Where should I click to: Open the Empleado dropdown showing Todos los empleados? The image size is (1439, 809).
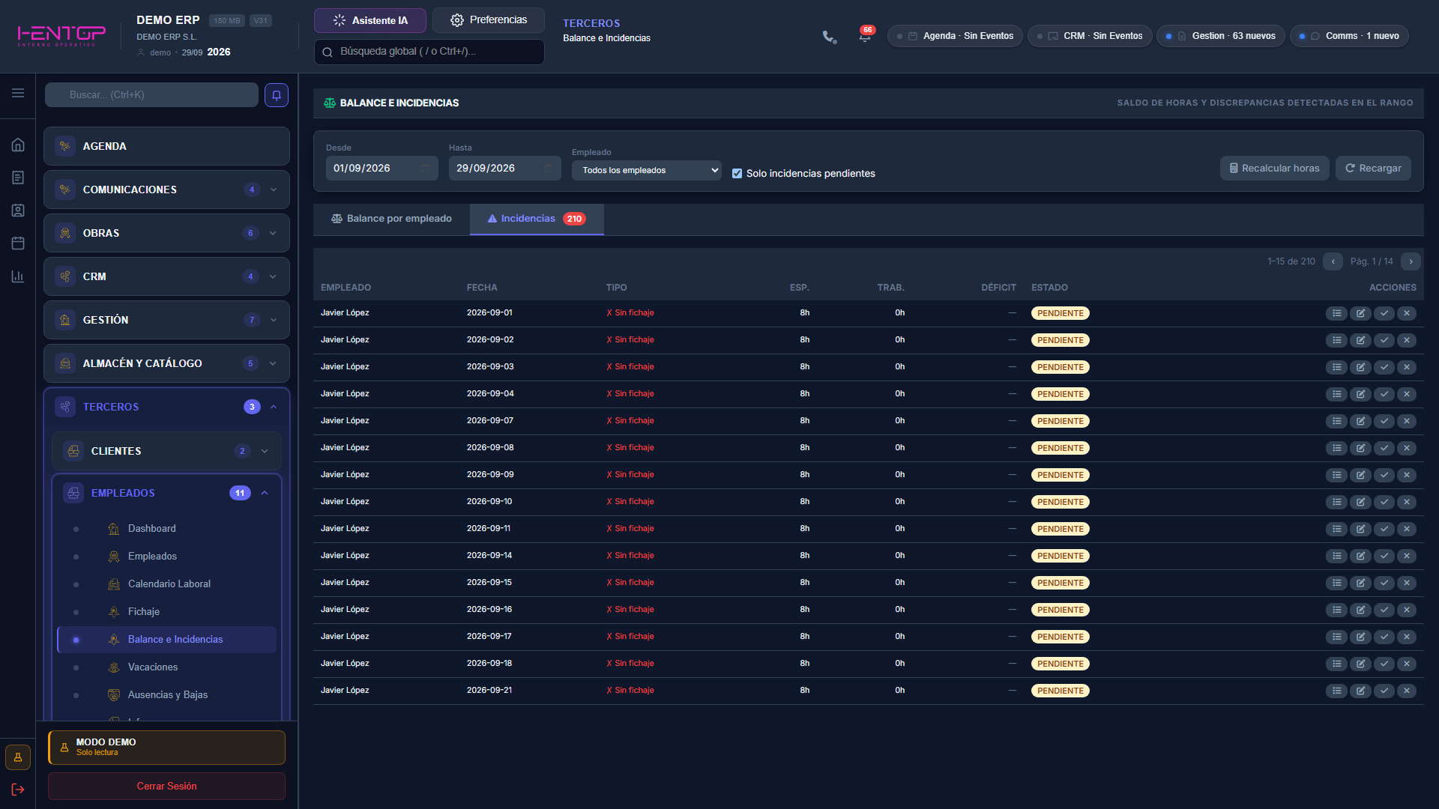pos(646,170)
